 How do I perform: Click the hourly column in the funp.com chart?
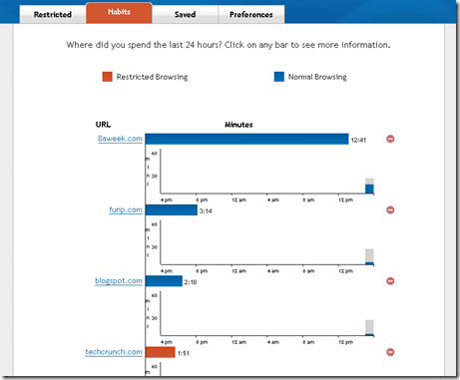click(x=369, y=257)
